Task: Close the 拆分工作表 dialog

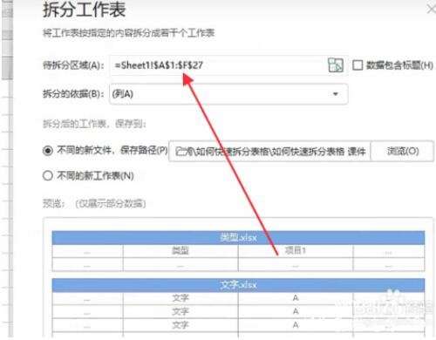Action: (x=432, y=9)
